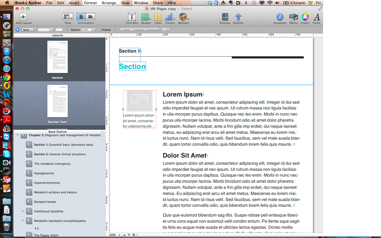Open the Share menu
This screenshot has height=238, width=381.
click(158, 3)
